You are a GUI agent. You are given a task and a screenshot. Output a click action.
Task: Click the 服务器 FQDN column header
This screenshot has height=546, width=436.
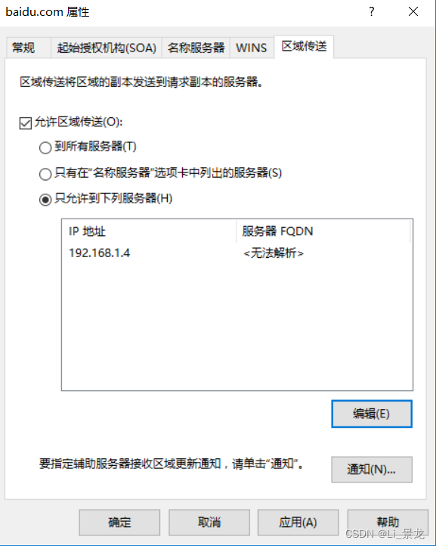323,231
